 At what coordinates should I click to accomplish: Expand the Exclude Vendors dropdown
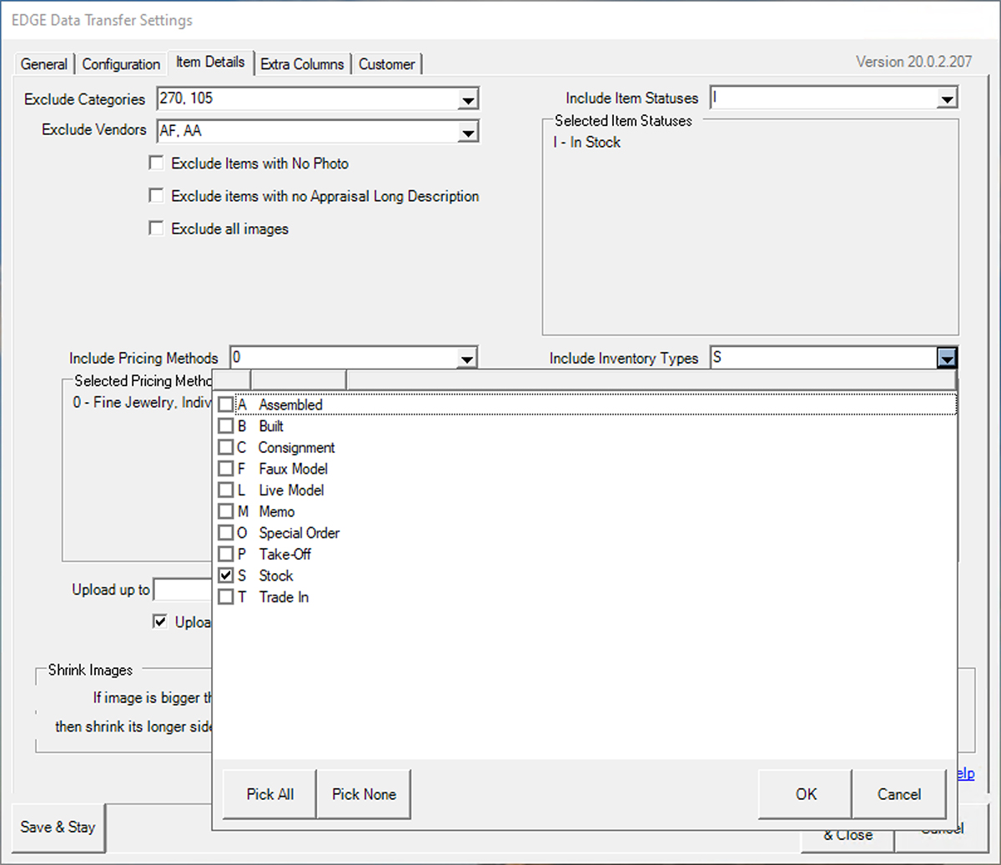(468, 132)
